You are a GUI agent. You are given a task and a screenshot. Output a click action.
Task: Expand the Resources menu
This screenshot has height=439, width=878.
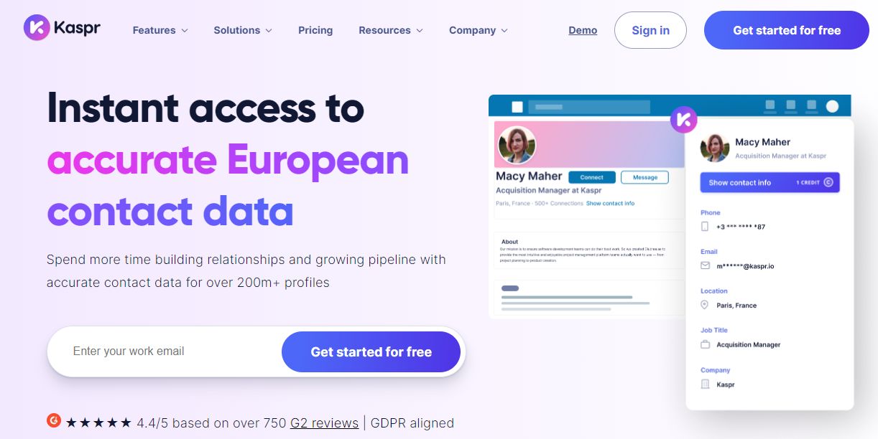(391, 30)
